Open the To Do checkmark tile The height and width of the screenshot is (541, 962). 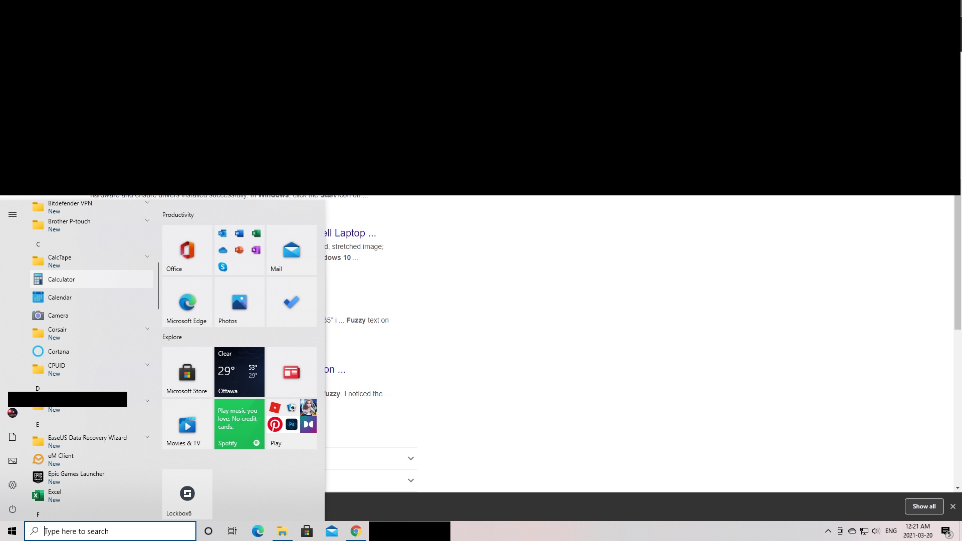pyautogui.click(x=292, y=302)
